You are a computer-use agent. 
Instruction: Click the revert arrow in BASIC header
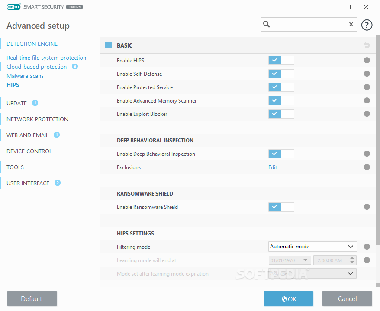coord(367,45)
